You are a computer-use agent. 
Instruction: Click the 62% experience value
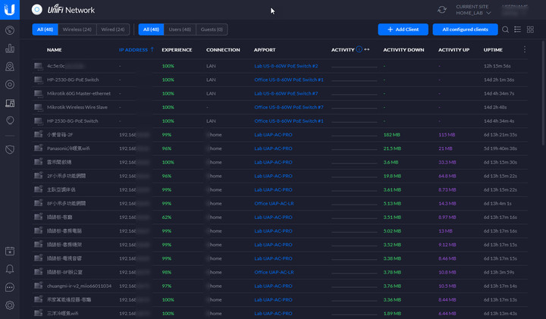click(x=166, y=217)
